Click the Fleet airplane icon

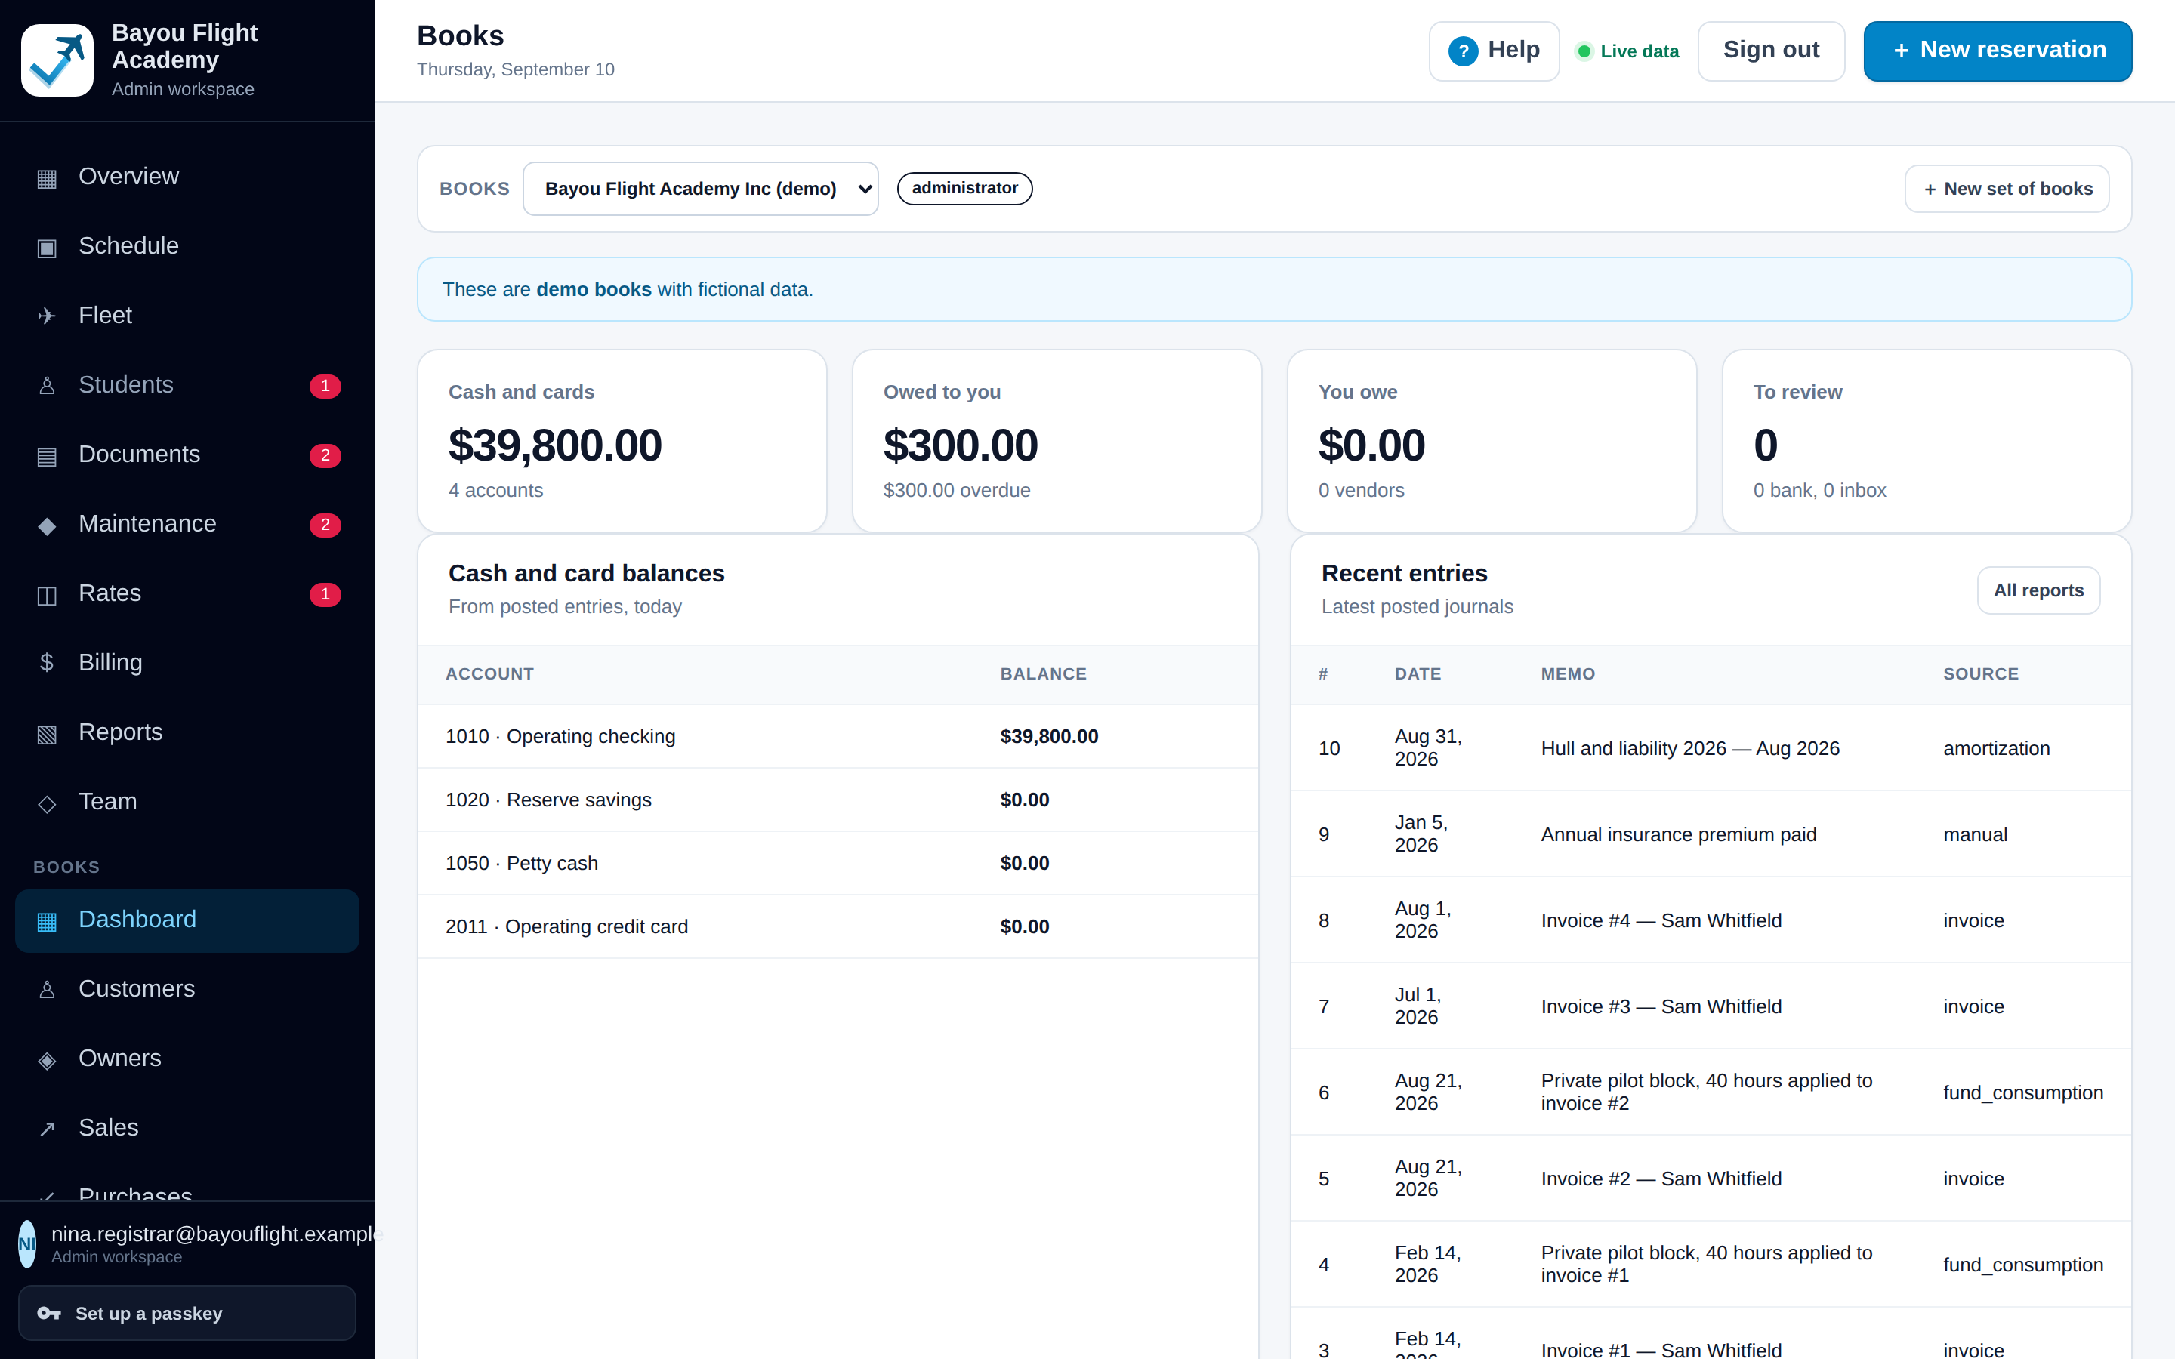coord(47,316)
